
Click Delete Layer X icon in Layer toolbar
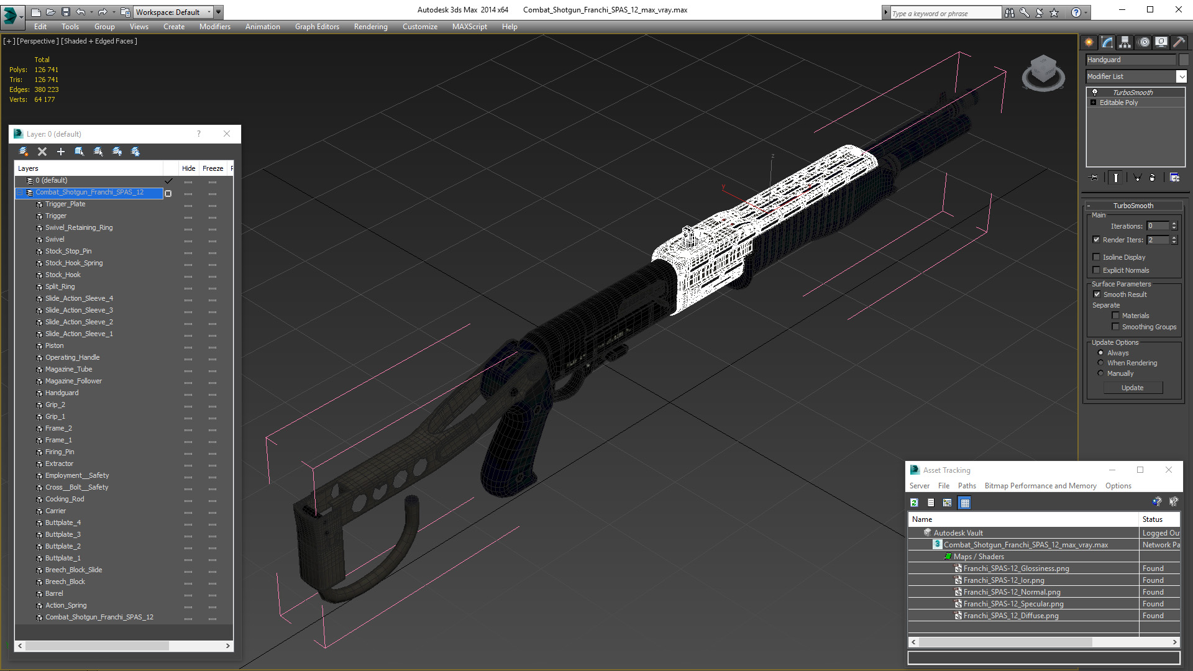pos(42,152)
